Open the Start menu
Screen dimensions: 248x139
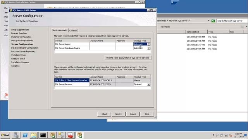click(5, 135)
